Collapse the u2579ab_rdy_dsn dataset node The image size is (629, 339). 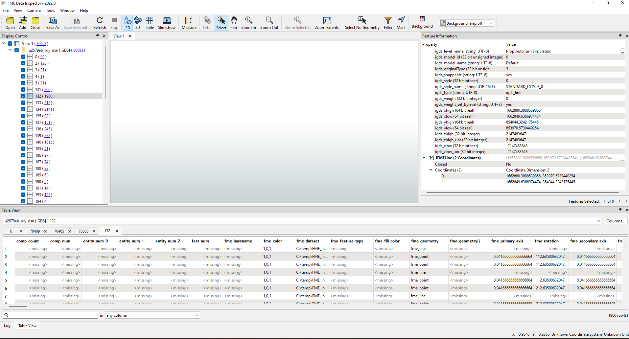click(10, 50)
